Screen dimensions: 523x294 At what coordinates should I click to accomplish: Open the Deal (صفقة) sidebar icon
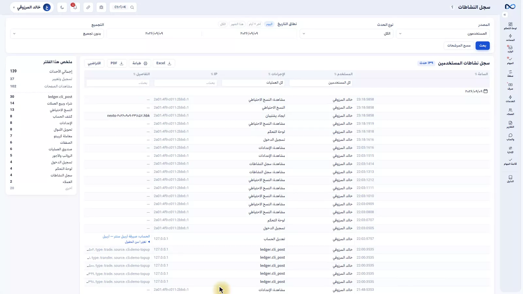510,73
